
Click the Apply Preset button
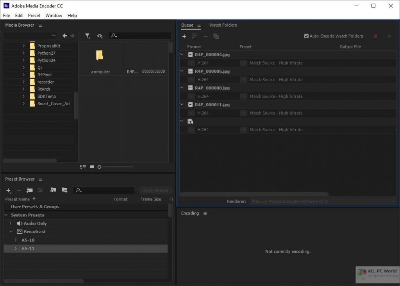tap(155, 191)
